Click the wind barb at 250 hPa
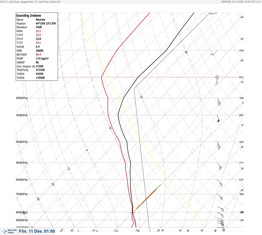Screen dimensions: 262x235 pos(219,102)
